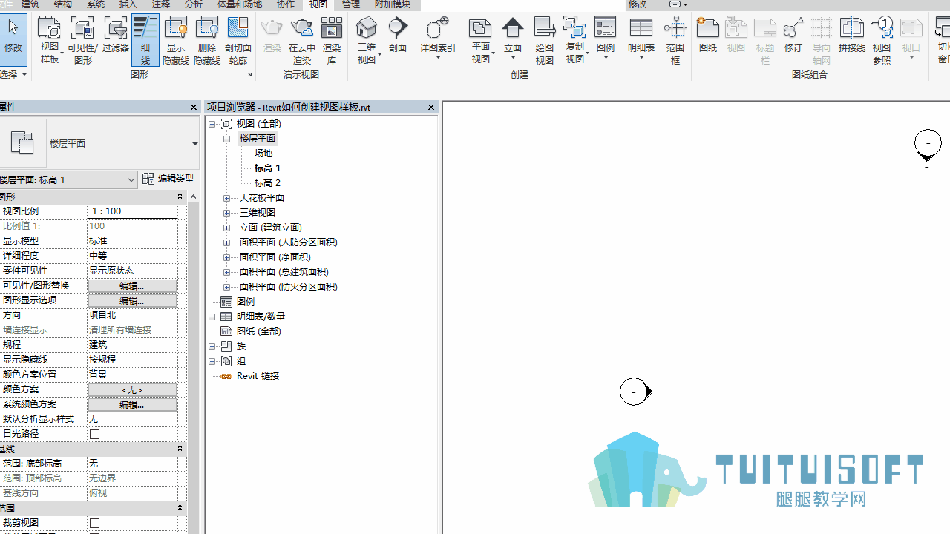Create a 绘图视图 drafting view
The width and height of the screenshot is (950, 534).
click(545, 40)
